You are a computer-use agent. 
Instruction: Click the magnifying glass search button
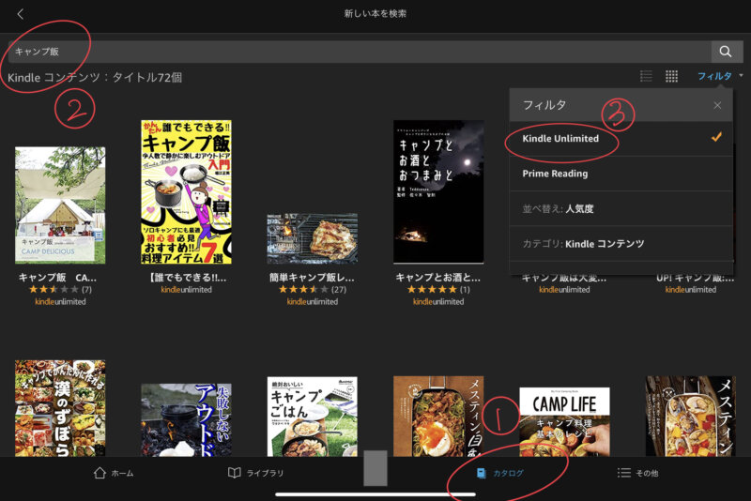pos(725,52)
